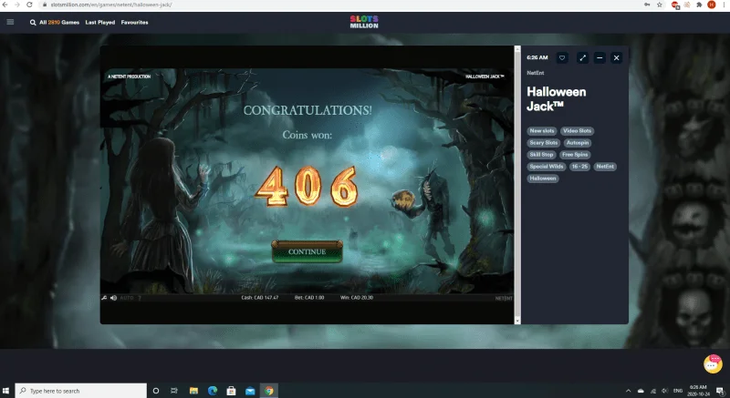Click 'Bet: CAD 1.00' text
730x398 pixels.
click(x=309, y=298)
